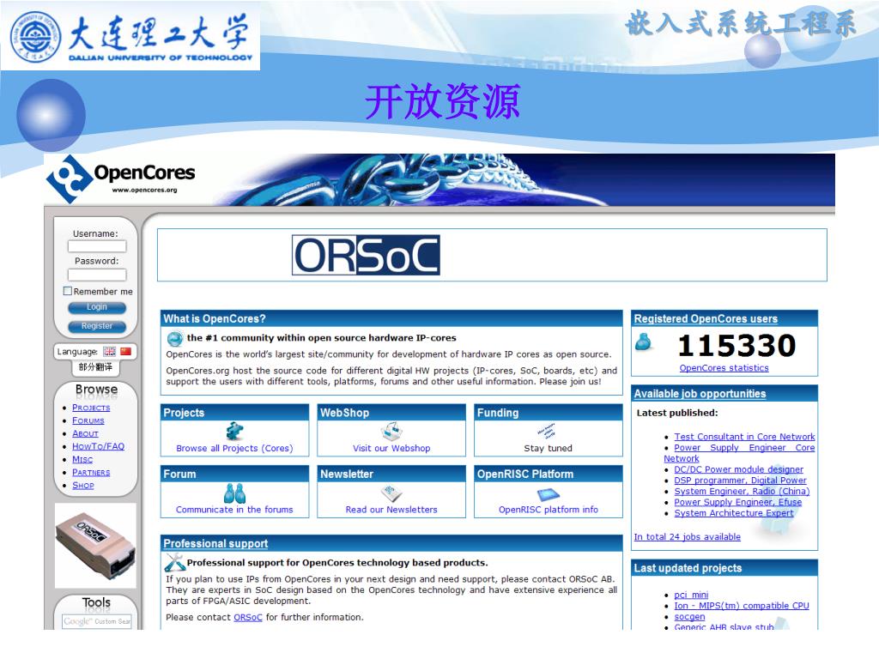Viewport: 879px width, 659px height.
Task: Click the Google Custom Search box
Action: (x=96, y=621)
